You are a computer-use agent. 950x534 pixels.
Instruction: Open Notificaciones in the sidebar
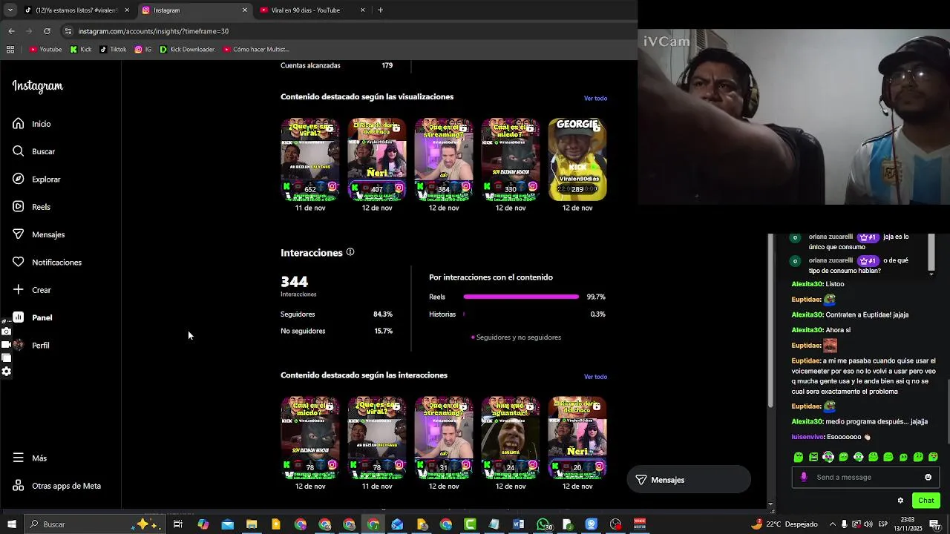(47, 263)
